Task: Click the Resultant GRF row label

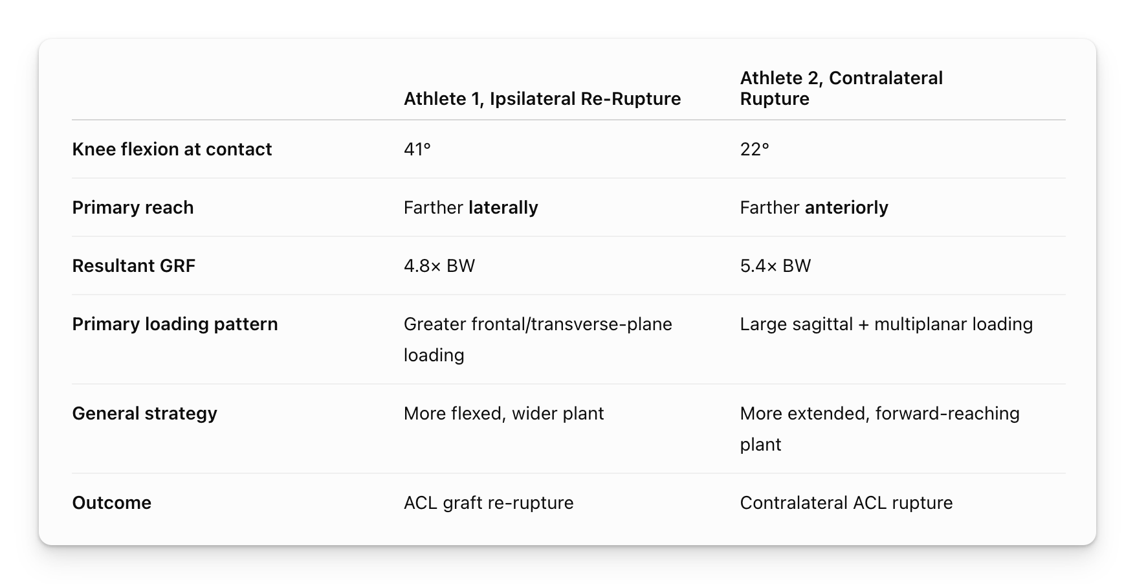Action: tap(134, 265)
